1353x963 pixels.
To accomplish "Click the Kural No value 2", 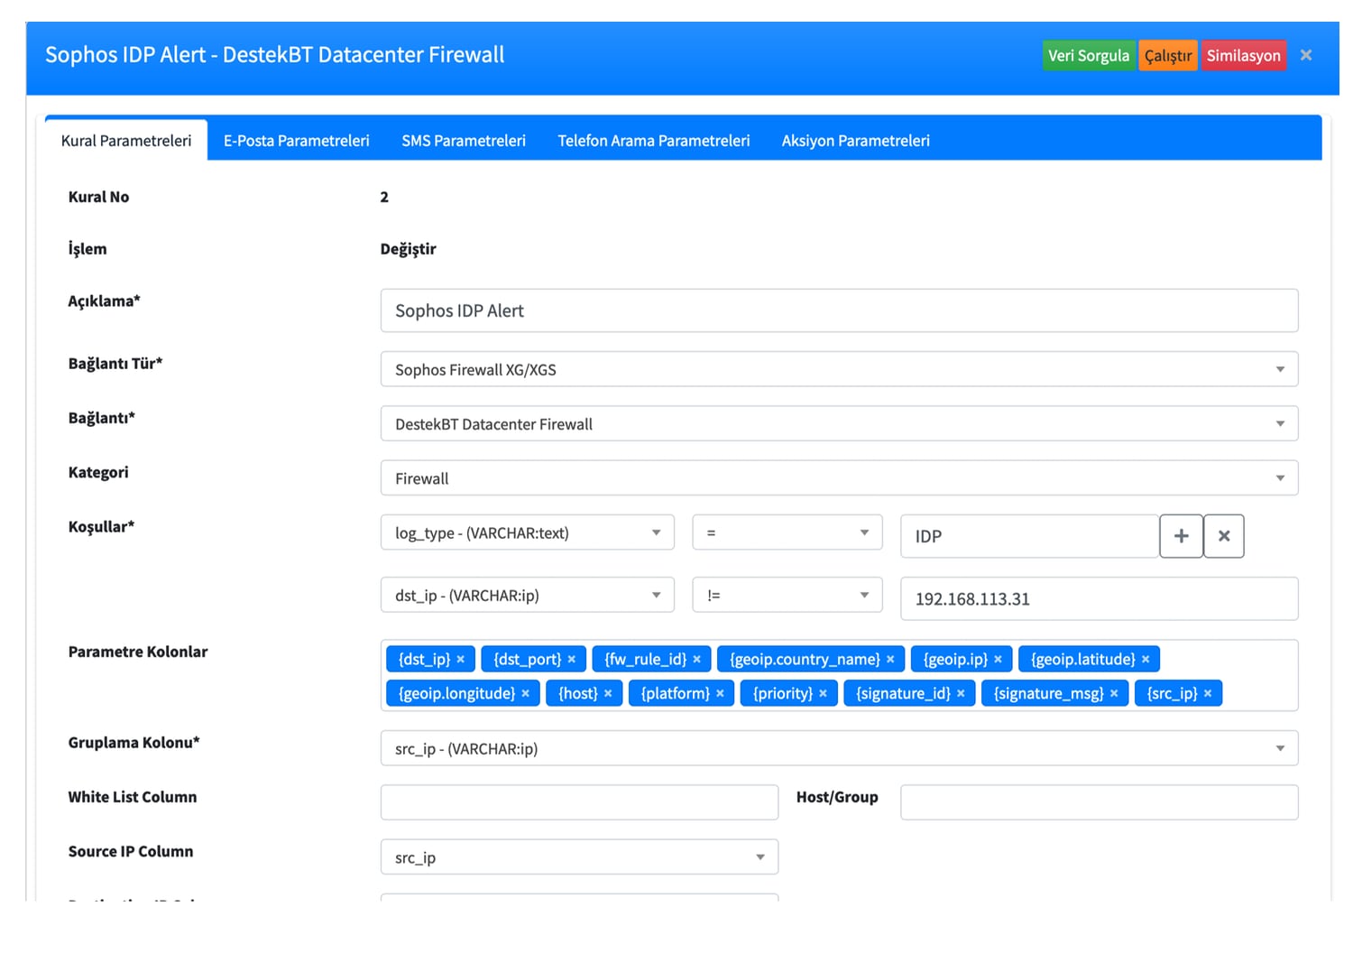I will tap(384, 197).
